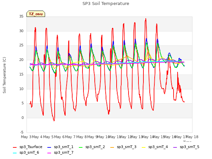Click the magenta sp3_smT_7 legend swatch
Image resolution: width=212 pixels, height=159 pixels.
(49, 153)
